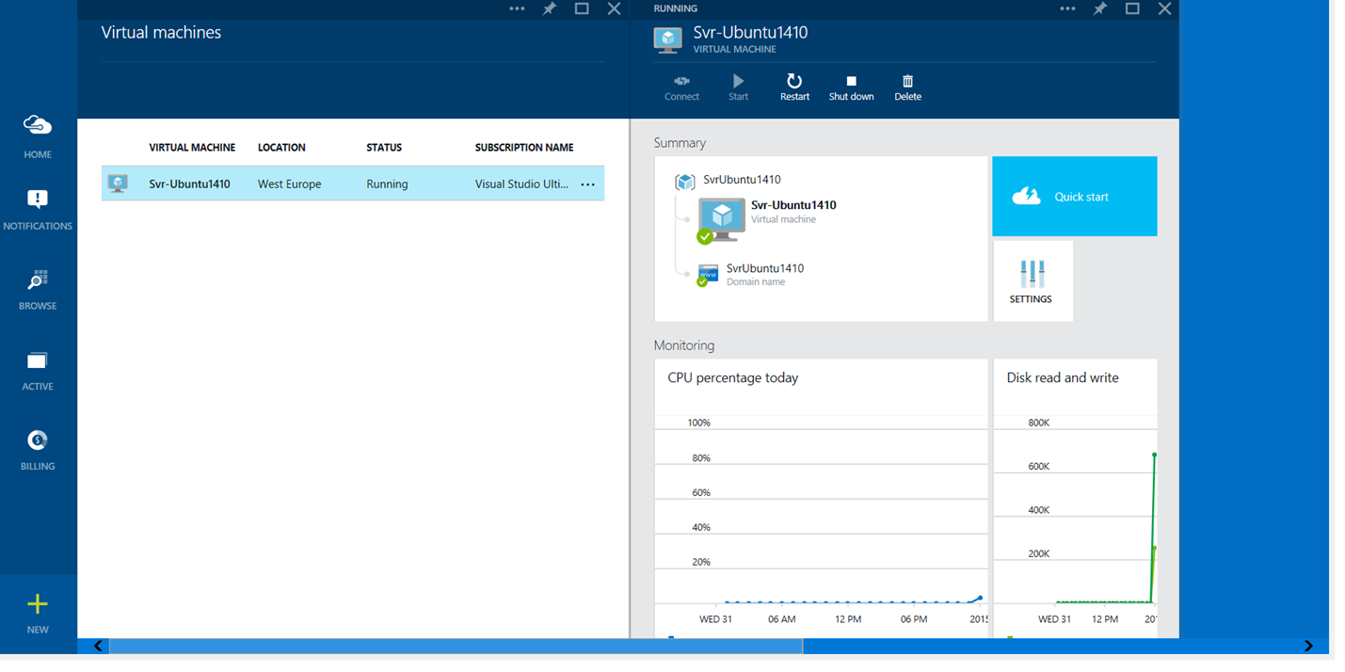Click the horizontal scrollbar left arrow

coord(99,646)
